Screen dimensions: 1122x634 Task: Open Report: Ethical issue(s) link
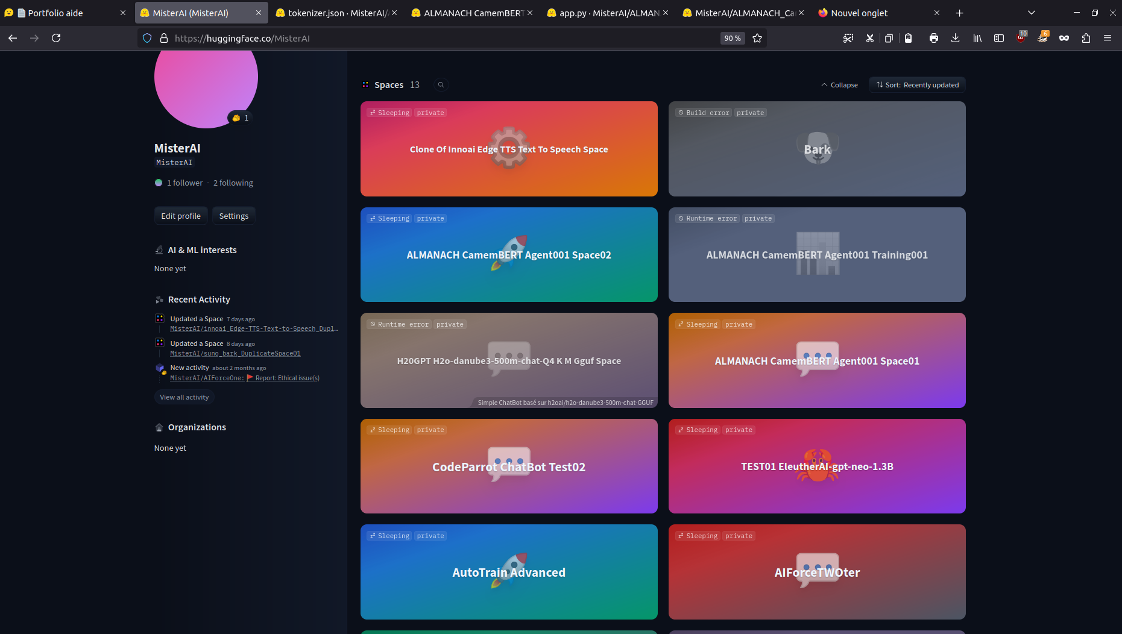283,378
